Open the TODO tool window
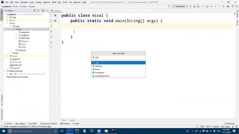This screenshot has width=239, height=134. coord(32,124)
